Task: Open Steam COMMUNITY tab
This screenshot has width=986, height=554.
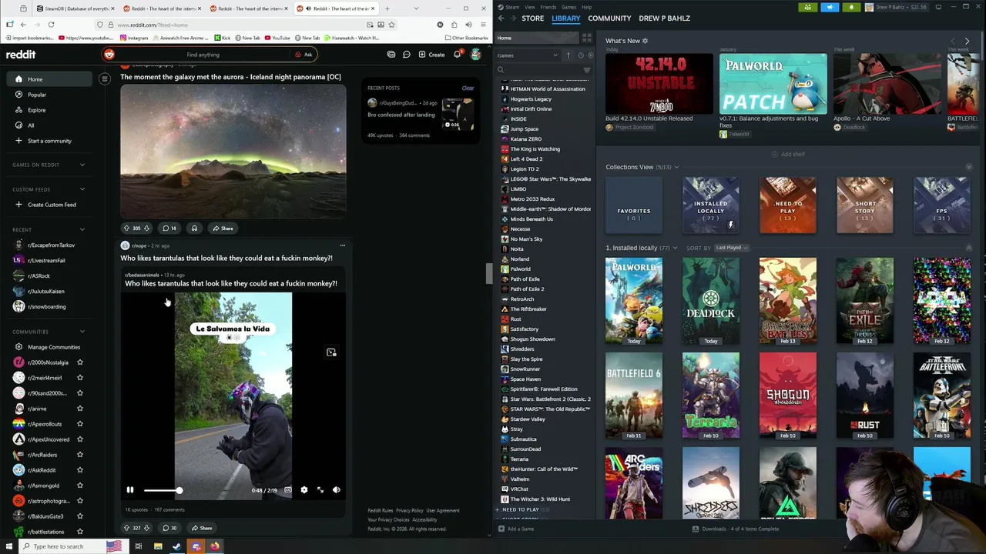Action: coord(609,18)
